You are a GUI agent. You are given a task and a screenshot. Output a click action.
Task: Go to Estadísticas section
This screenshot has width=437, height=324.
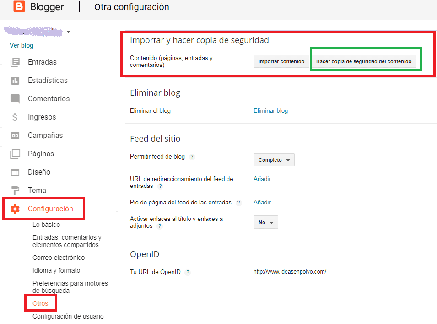(48, 80)
